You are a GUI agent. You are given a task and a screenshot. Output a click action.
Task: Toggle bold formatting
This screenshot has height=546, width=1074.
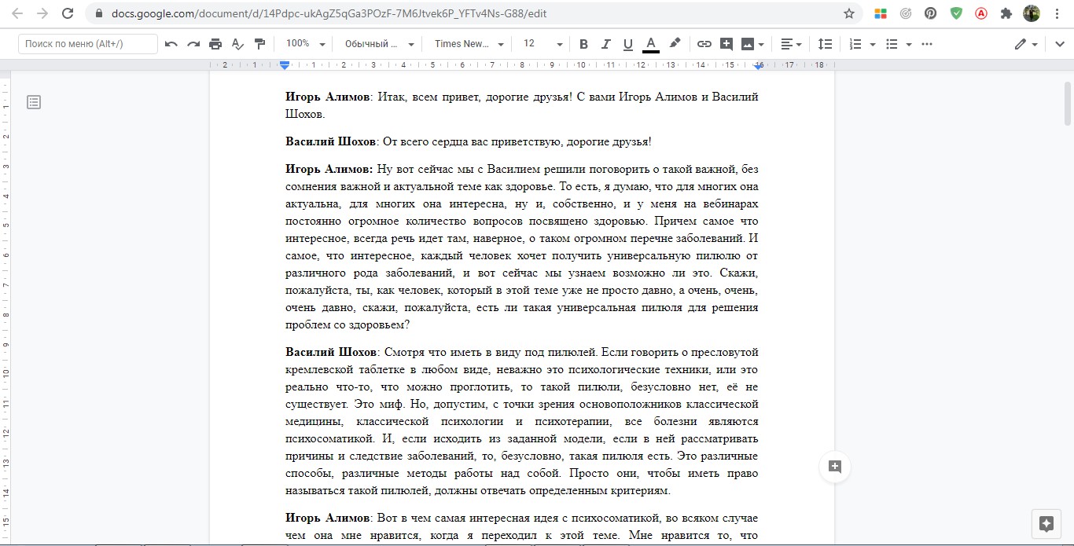[583, 44]
